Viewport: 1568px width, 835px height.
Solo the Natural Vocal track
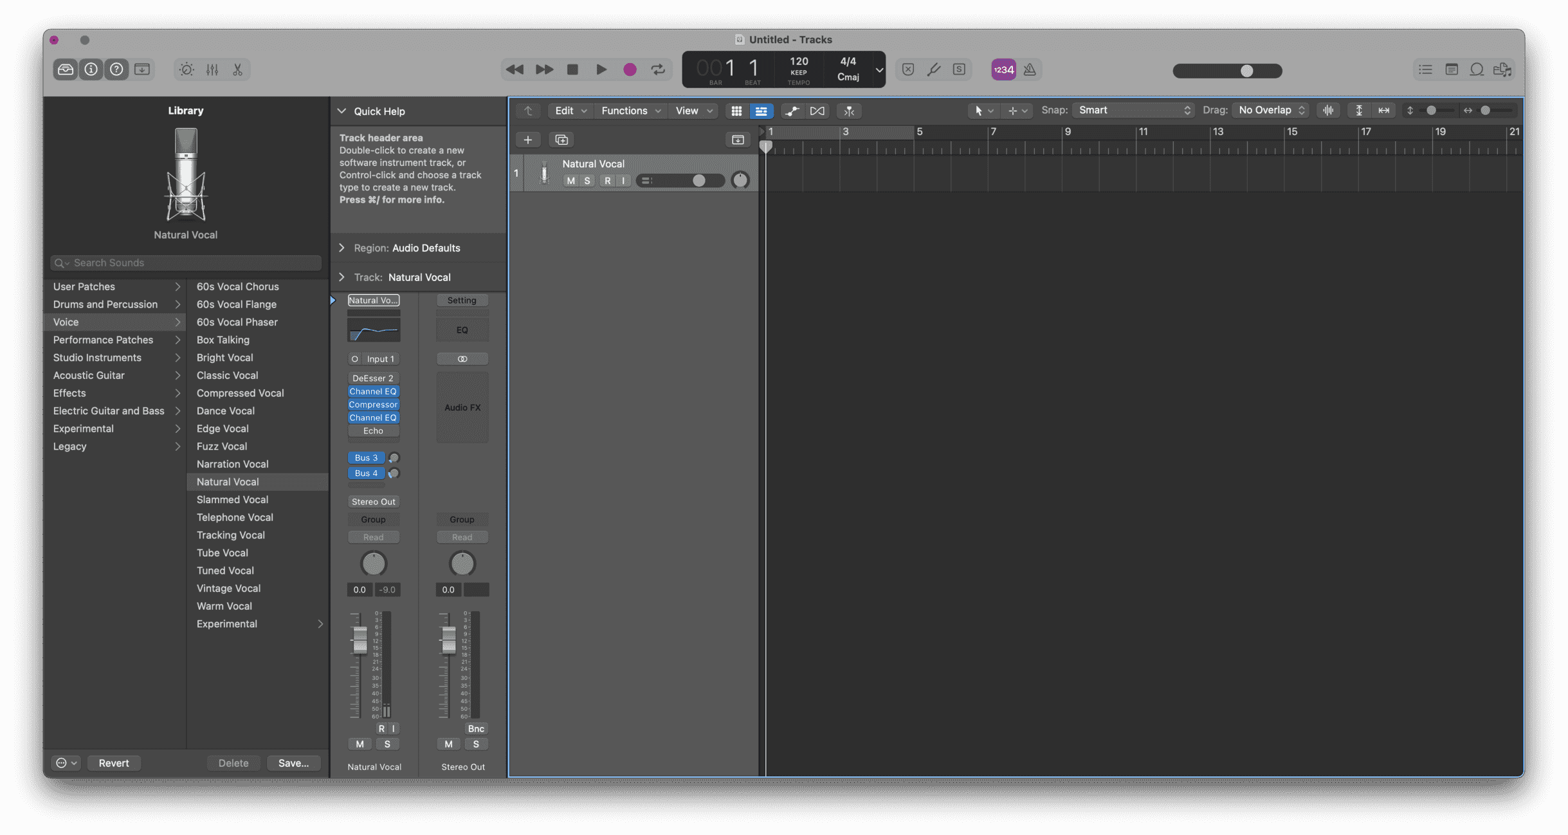[x=586, y=181]
